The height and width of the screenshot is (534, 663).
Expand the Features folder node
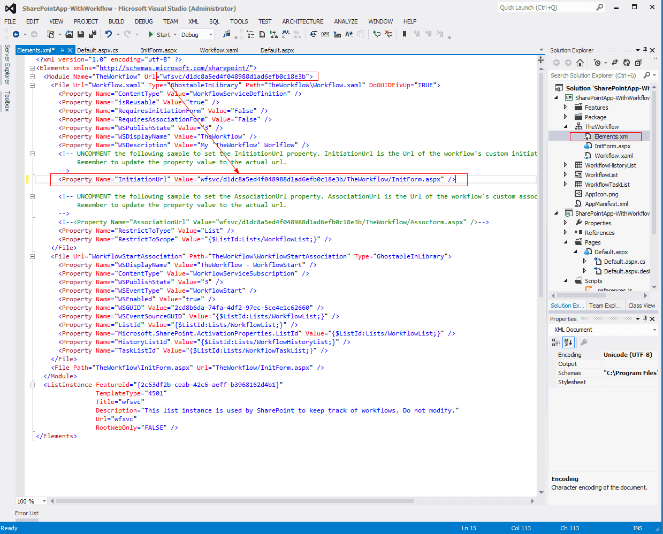point(566,108)
